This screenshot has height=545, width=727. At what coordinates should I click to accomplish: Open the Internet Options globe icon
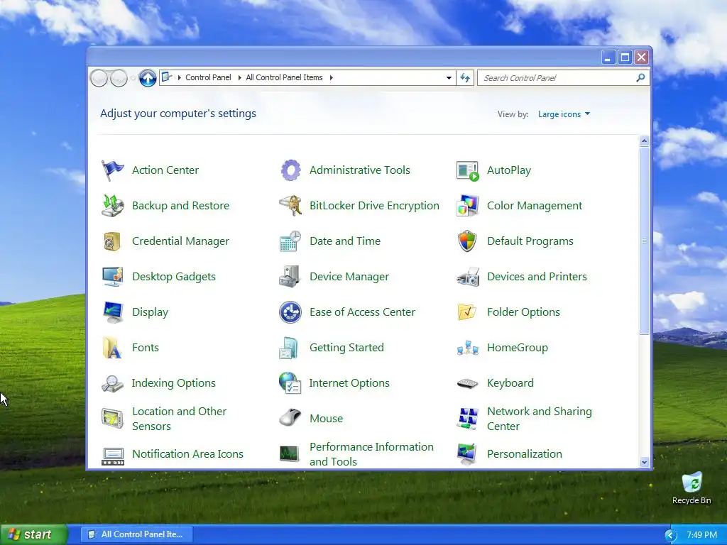(x=290, y=382)
